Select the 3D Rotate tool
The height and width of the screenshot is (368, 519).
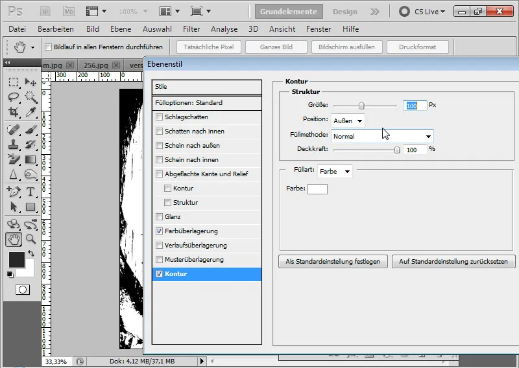[x=14, y=224]
